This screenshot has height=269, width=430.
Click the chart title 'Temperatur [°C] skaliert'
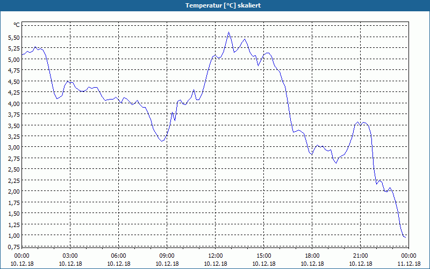click(x=223, y=5)
